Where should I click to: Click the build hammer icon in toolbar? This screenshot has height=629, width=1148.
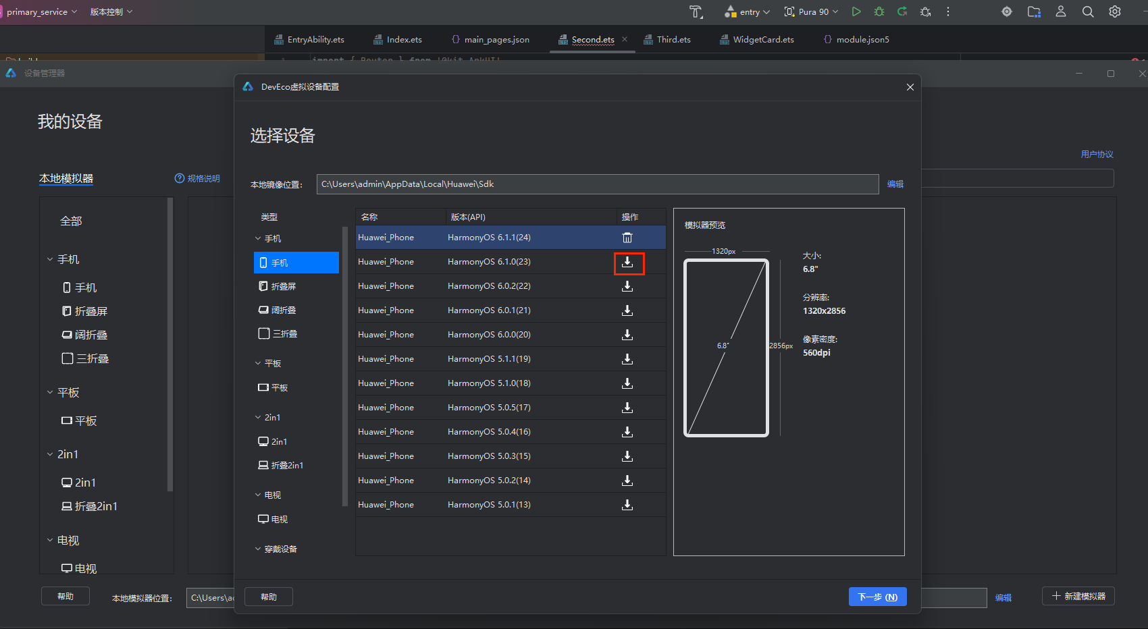click(696, 11)
